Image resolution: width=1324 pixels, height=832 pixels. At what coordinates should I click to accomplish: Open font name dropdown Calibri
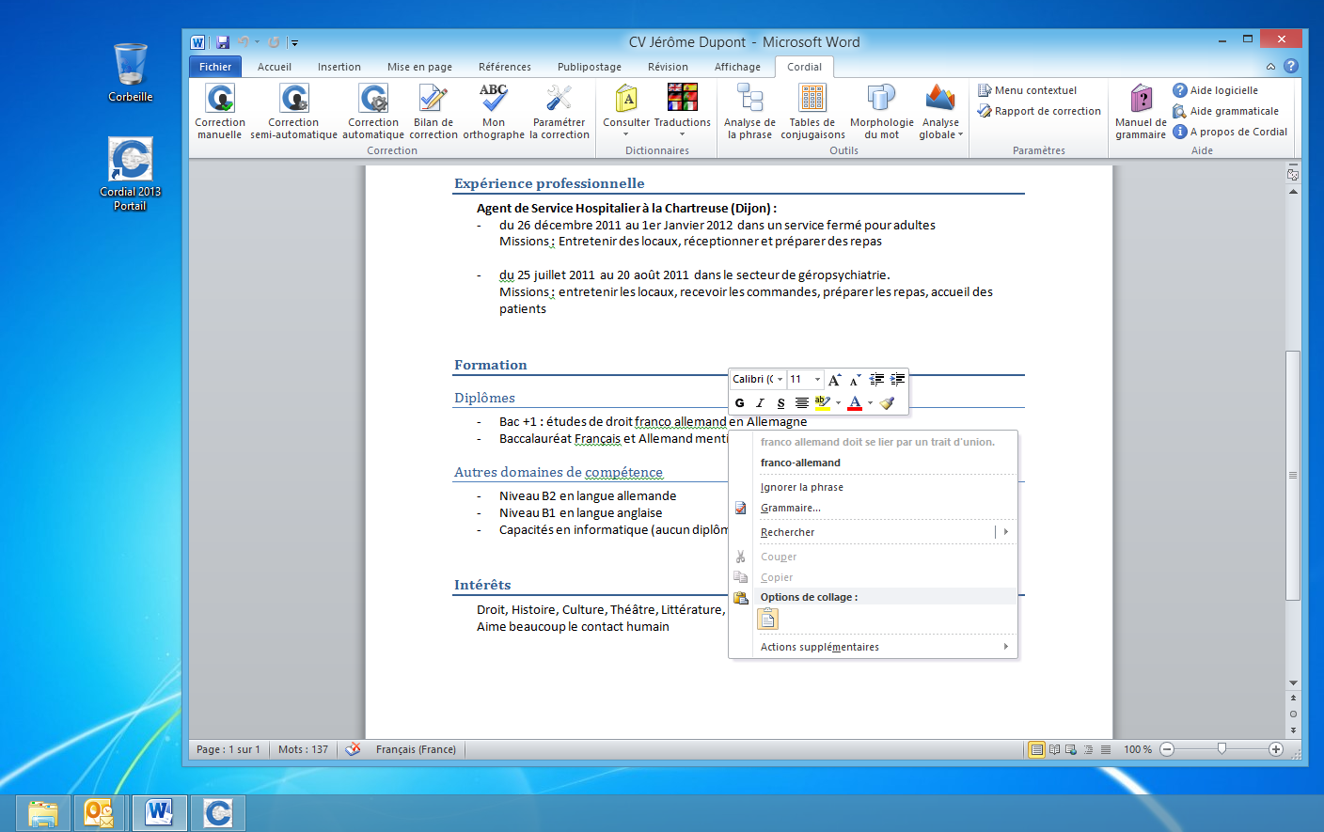pyautogui.click(x=780, y=380)
